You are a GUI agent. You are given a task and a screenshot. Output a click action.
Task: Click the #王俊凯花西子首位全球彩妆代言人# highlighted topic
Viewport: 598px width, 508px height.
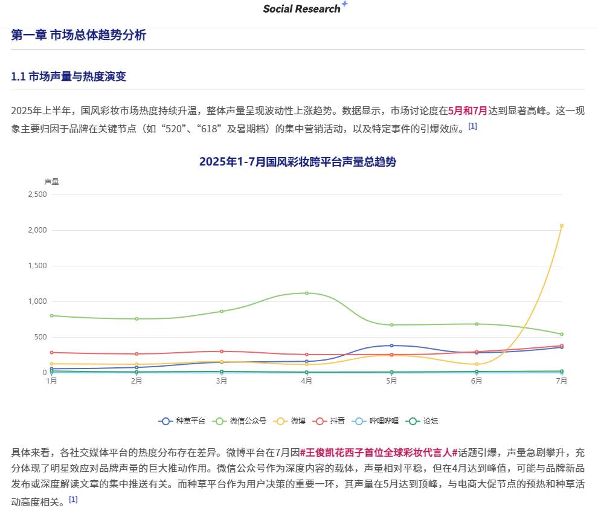pos(378,452)
